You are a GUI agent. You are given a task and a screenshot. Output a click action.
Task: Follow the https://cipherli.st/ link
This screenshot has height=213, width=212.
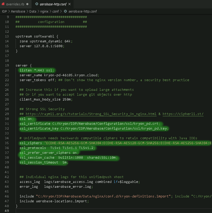(183, 114)
